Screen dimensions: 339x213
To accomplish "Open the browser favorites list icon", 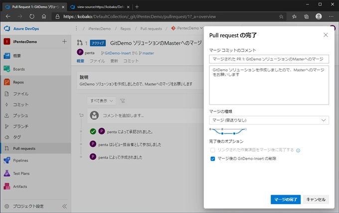I will point(294,16).
